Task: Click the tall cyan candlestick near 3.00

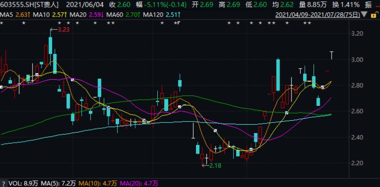Action: (278, 75)
